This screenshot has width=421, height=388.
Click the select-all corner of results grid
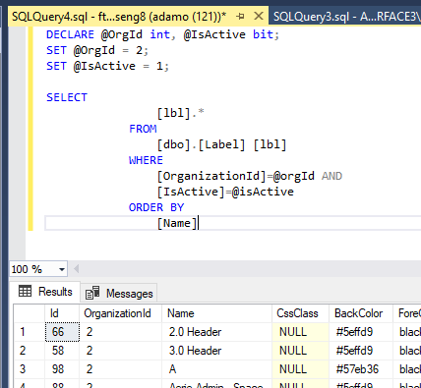click(30, 313)
